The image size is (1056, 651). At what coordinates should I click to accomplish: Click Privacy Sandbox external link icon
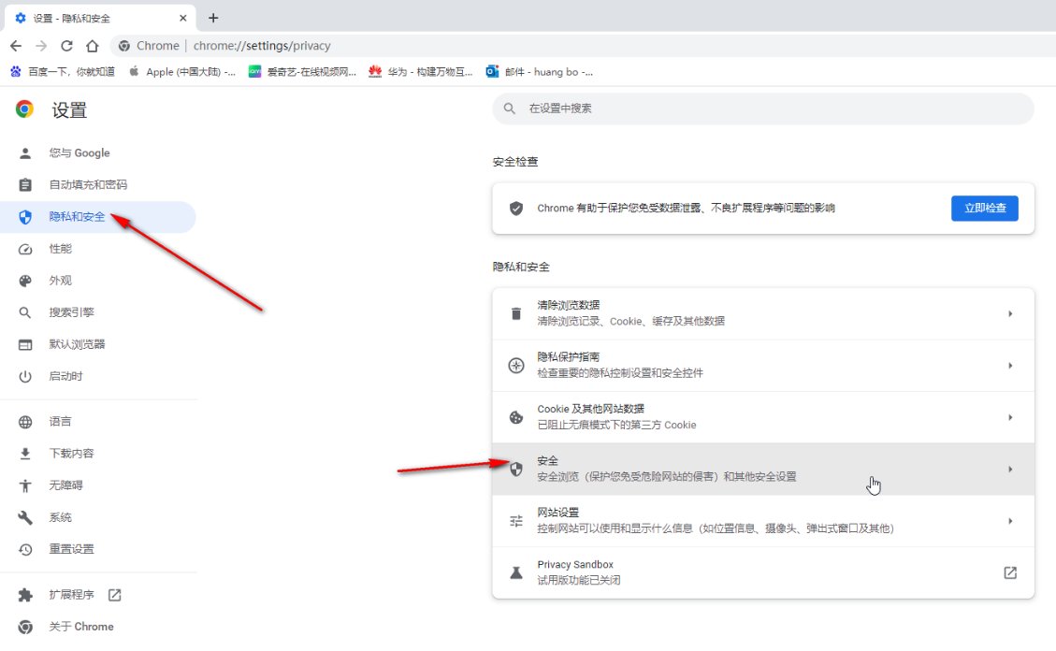[x=1010, y=573]
